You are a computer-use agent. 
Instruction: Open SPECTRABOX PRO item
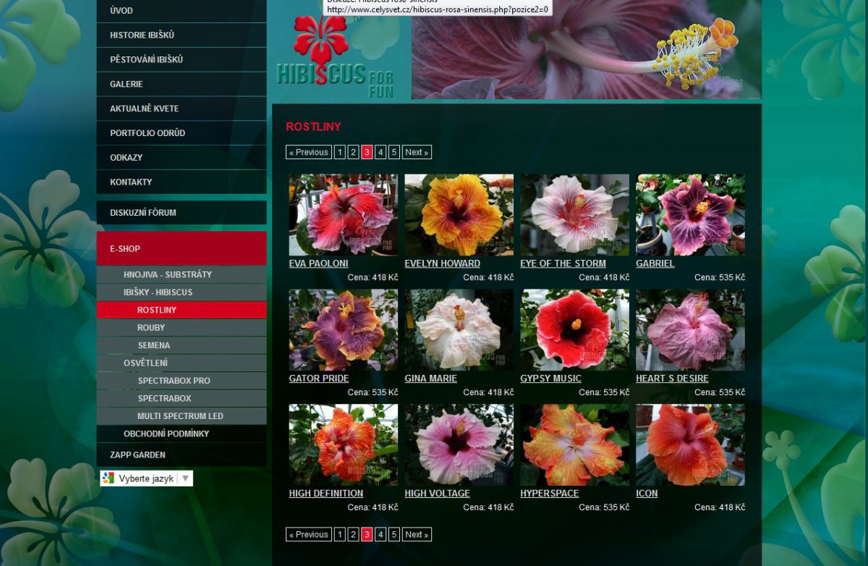coord(182,381)
